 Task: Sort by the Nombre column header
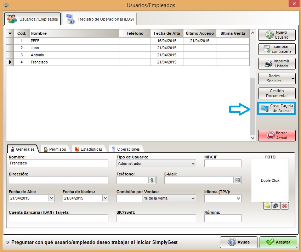pyautogui.click(x=74, y=33)
